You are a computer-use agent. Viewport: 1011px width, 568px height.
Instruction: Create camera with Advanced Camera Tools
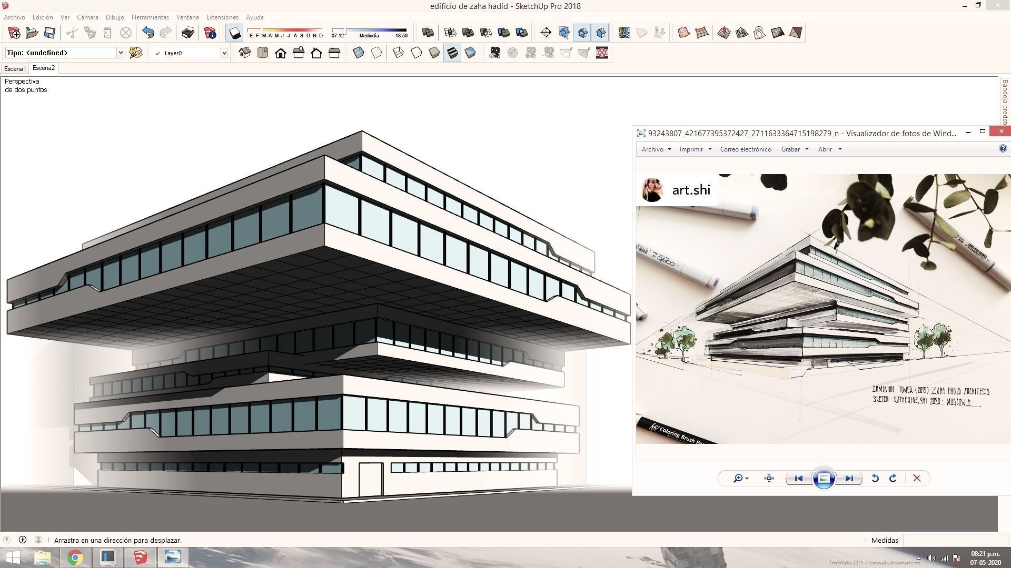pyautogui.click(x=494, y=53)
